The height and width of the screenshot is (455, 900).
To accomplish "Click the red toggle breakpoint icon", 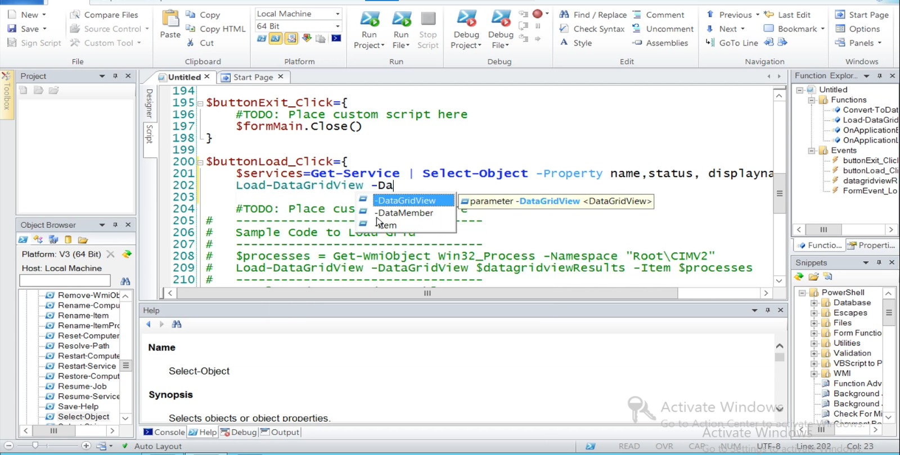I will point(537,13).
